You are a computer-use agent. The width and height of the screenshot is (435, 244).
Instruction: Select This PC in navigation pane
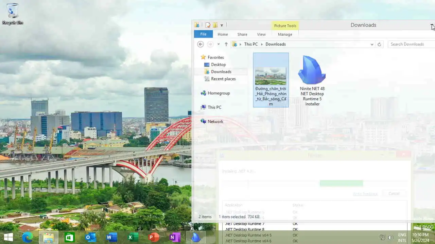214,107
